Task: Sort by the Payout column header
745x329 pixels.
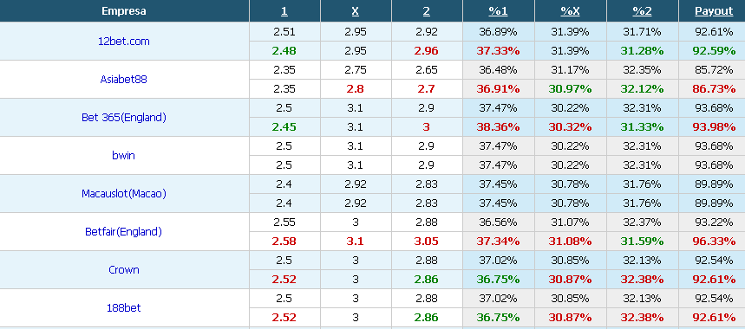Action: pos(714,11)
